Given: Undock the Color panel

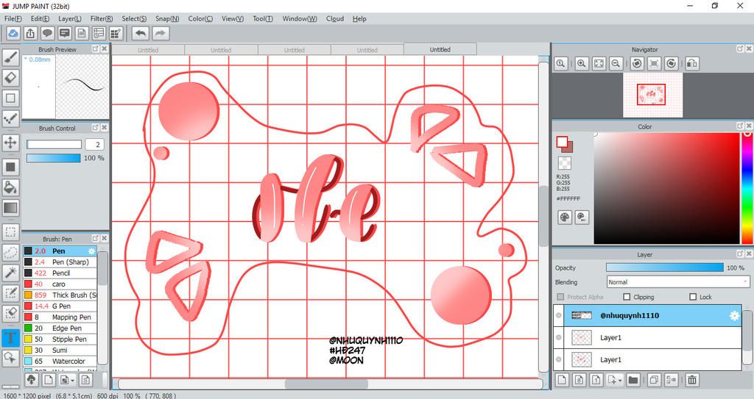Looking at the screenshot, I should click(740, 126).
